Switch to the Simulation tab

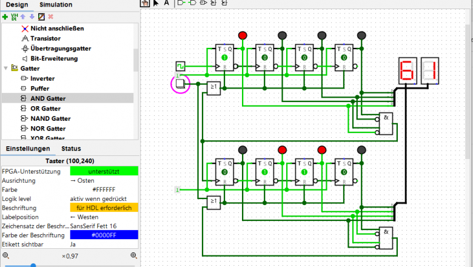56,5
